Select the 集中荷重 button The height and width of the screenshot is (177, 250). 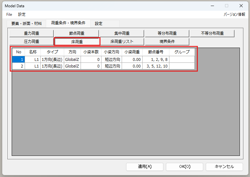tap(122, 33)
